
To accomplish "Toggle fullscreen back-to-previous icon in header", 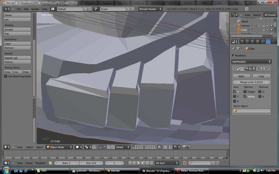I will click(247, 9).
